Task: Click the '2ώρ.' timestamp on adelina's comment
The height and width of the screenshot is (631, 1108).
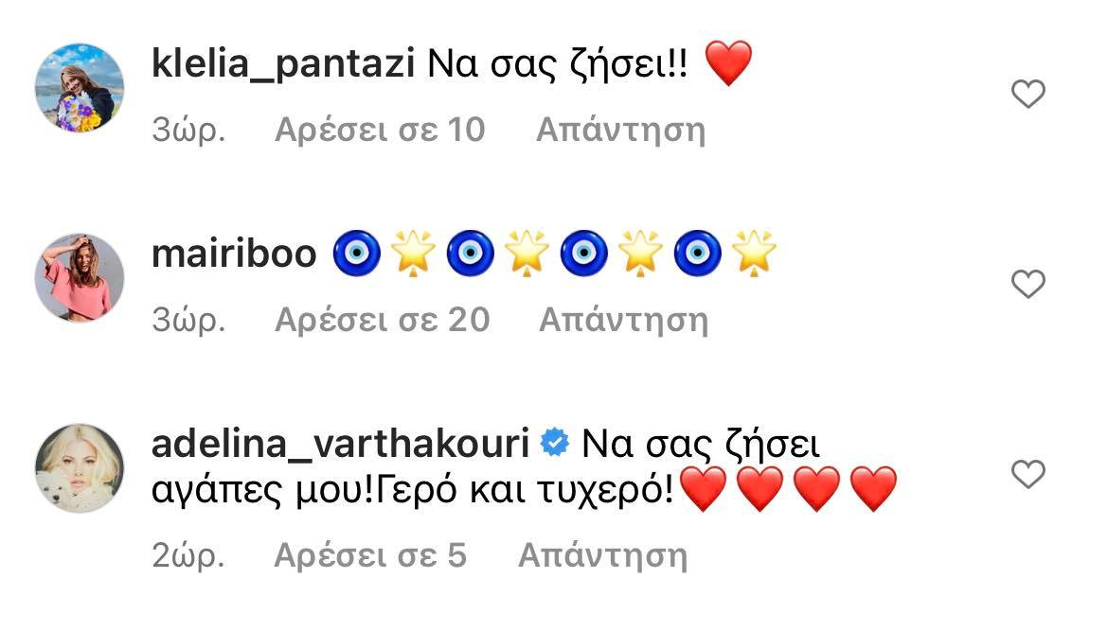Action: pos(188,555)
